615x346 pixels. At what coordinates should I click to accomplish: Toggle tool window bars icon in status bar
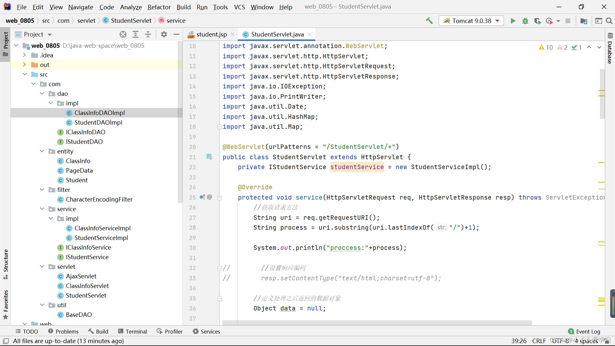click(6, 341)
